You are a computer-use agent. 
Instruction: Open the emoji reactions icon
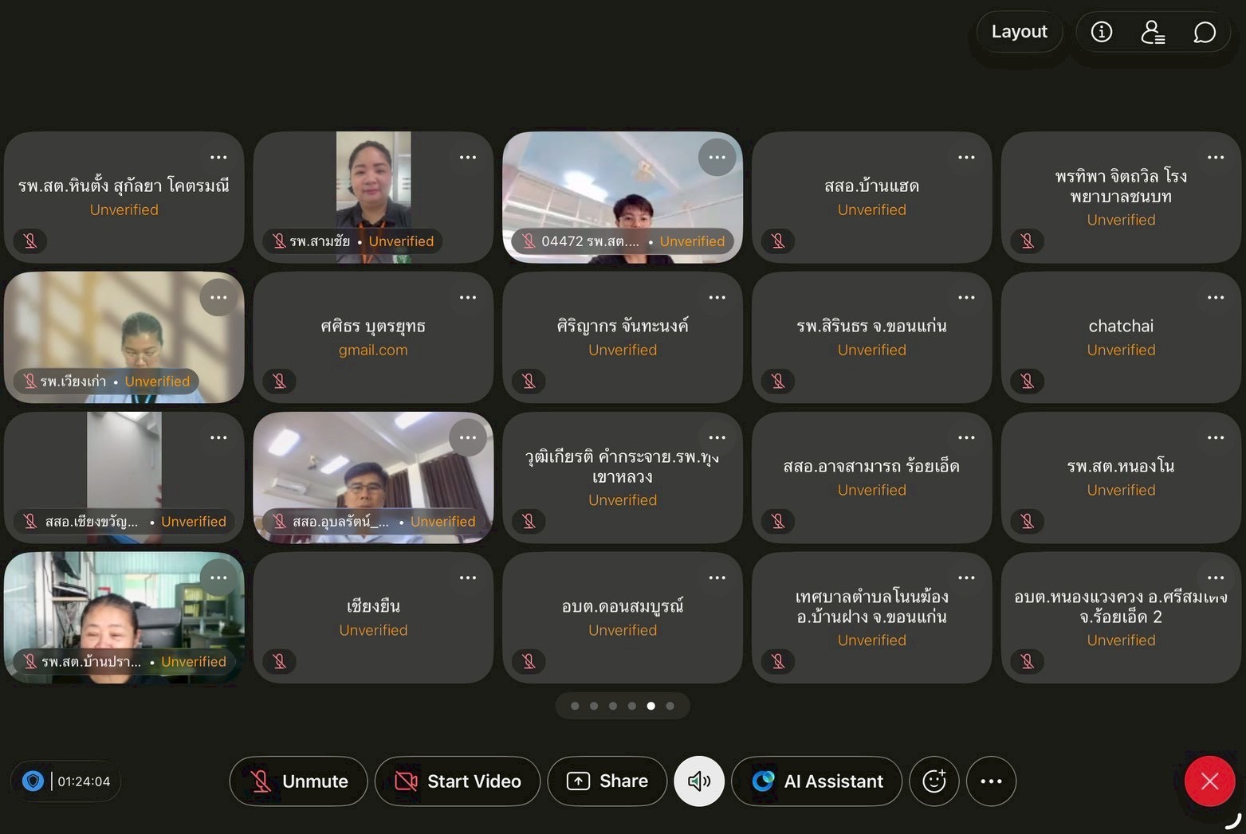934,781
